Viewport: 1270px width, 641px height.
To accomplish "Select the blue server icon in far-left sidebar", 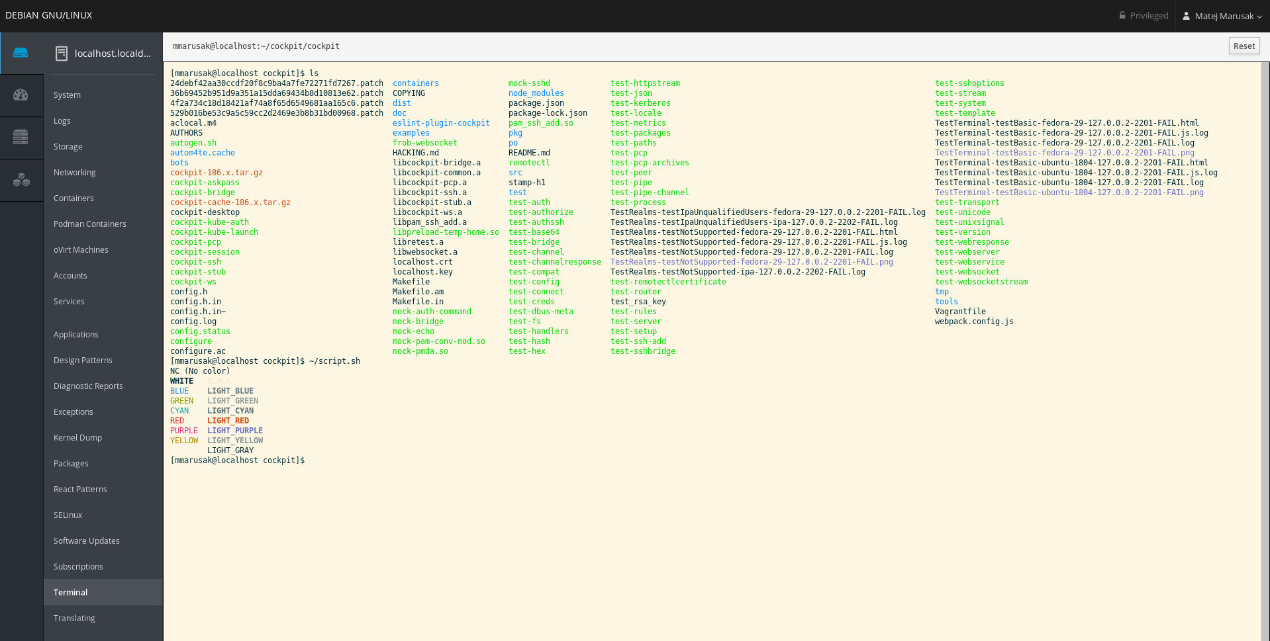I will 22,53.
